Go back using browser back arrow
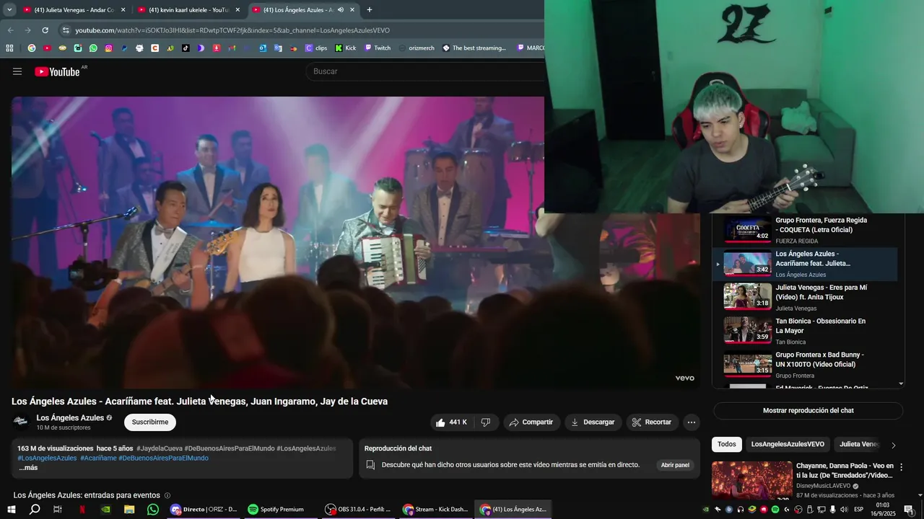The width and height of the screenshot is (924, 519). point(10,30)
